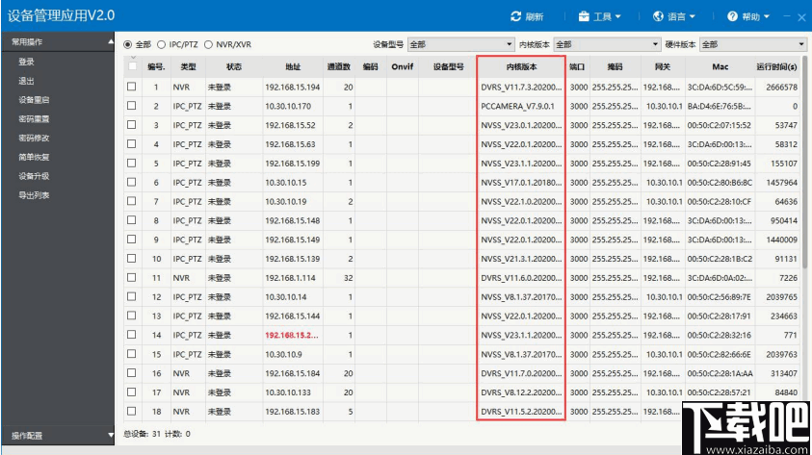Screen dimensions: 812x455
Task: Click address cell 10.30.10.19
Action: [286, 202]
